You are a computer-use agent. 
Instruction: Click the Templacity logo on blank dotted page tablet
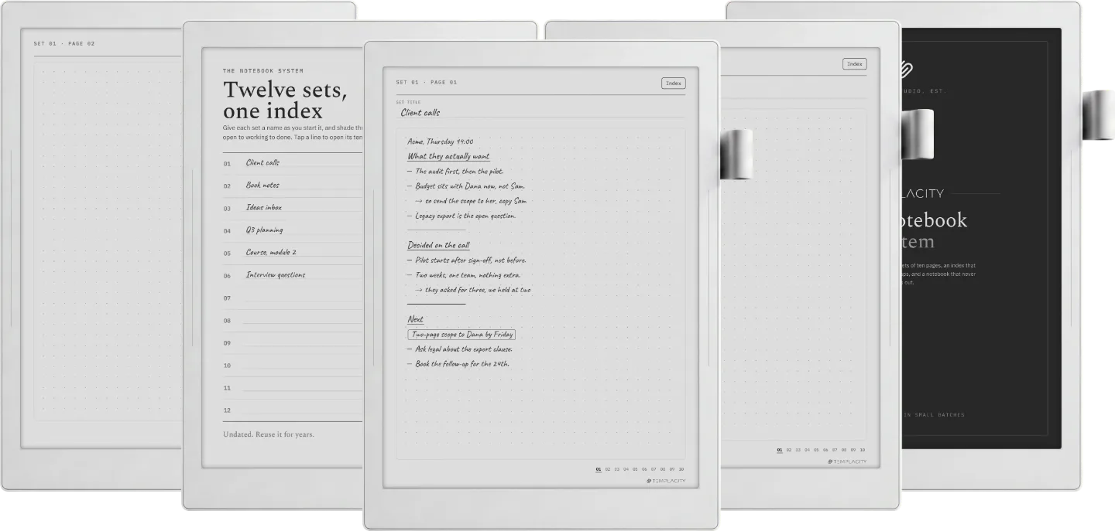pos(846,461)
